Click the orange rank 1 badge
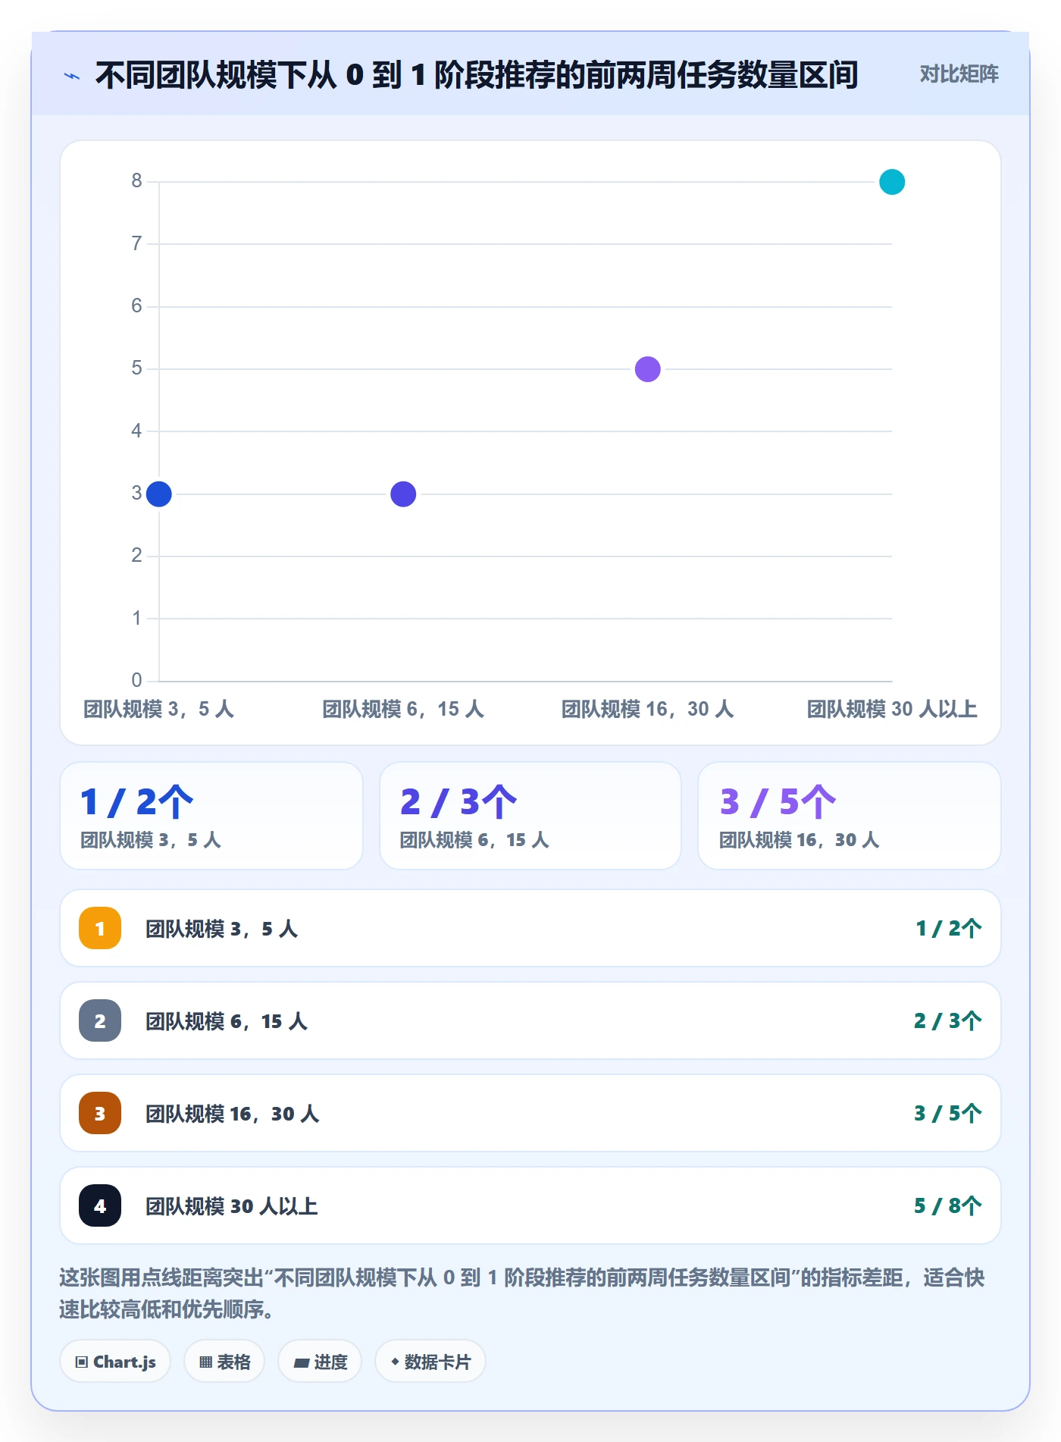 tap(100, 928)
